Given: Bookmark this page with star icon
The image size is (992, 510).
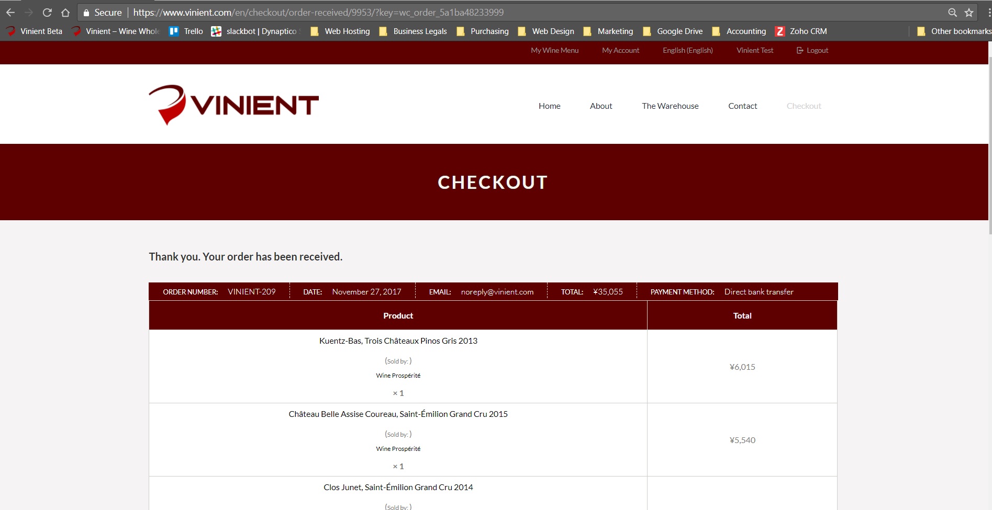Looking at the screenshot, I should tap(969, 13).
